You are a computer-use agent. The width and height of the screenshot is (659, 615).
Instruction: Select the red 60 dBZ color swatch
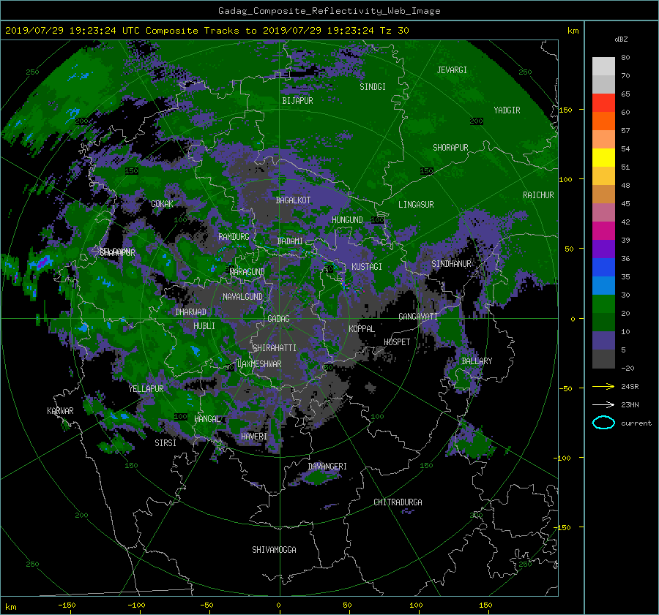tap(603, 102)
